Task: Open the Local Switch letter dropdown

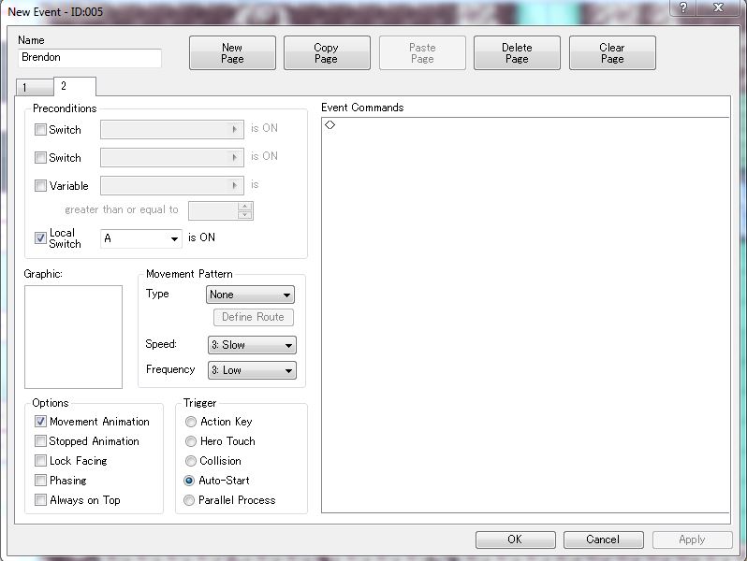Action: click(x=141, y=238)
